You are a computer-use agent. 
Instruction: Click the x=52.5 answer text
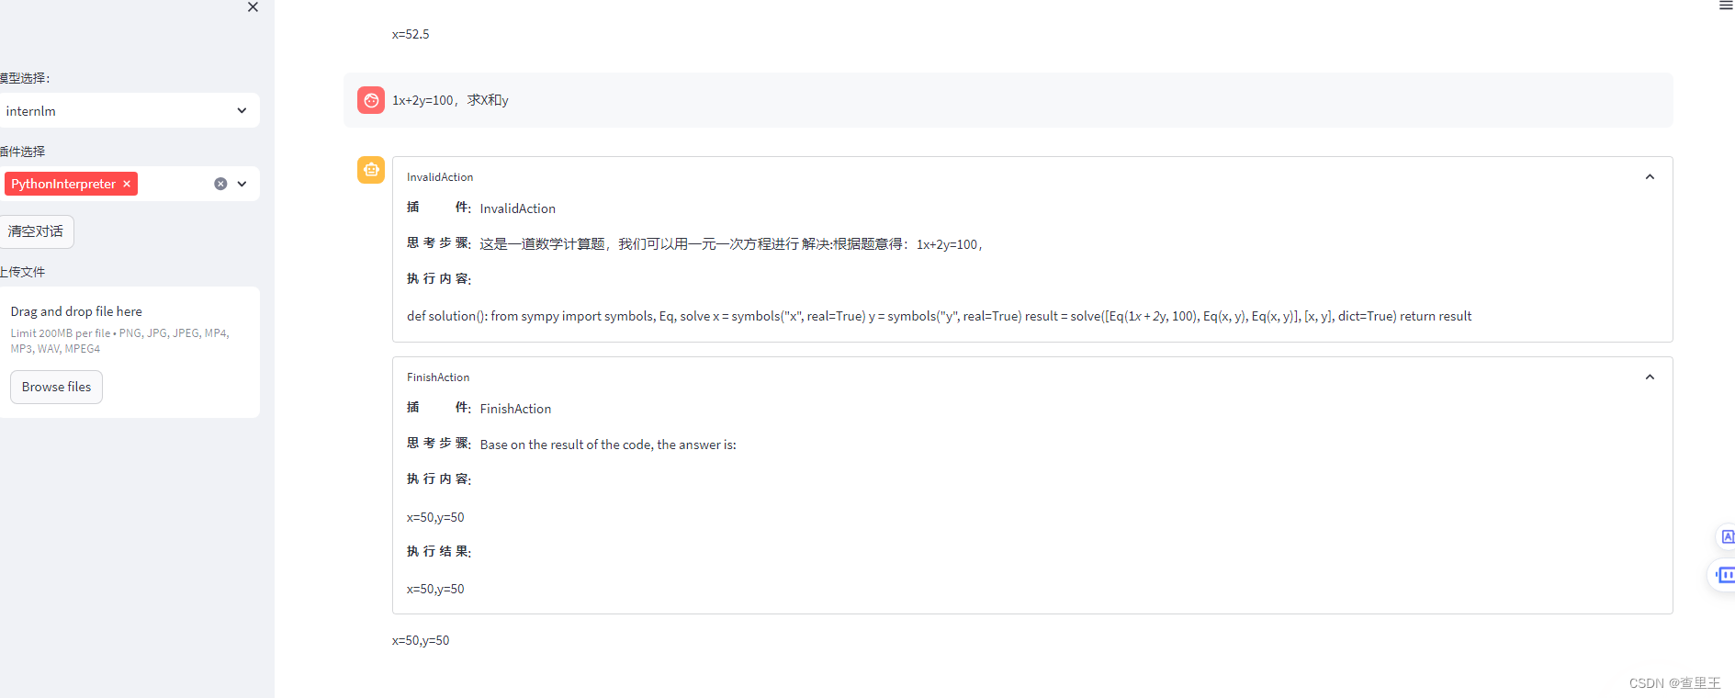[411, 34]
